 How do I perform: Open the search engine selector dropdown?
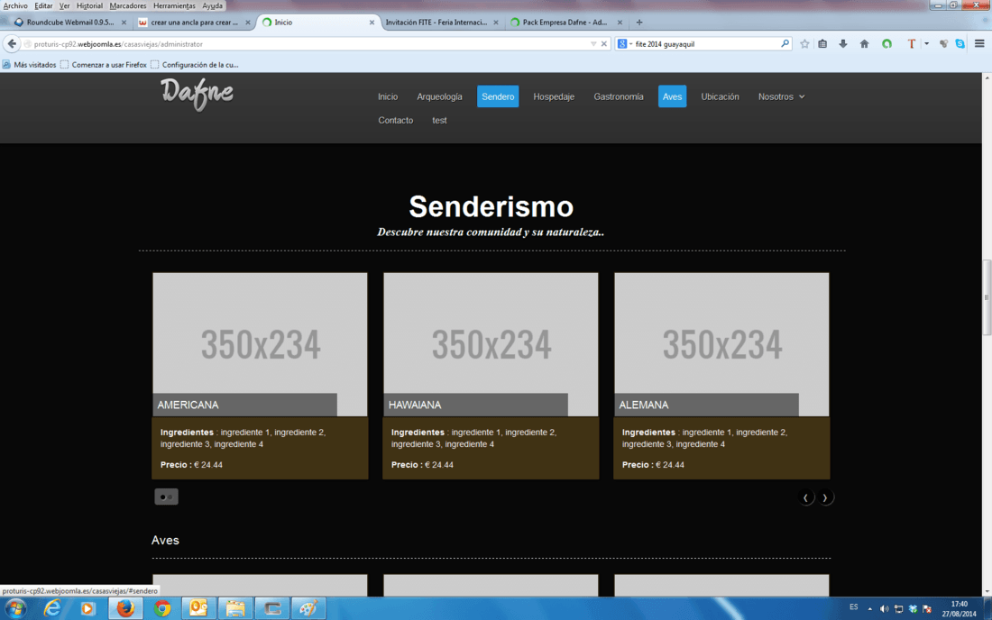click(624, 43)
